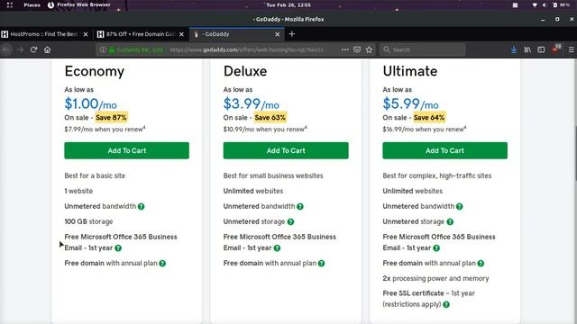Viewport: 577px width, 324px height.
Task: Show help for Deluxe Unmetered storage
Action: pyautogui.click(x=290, y=222)
